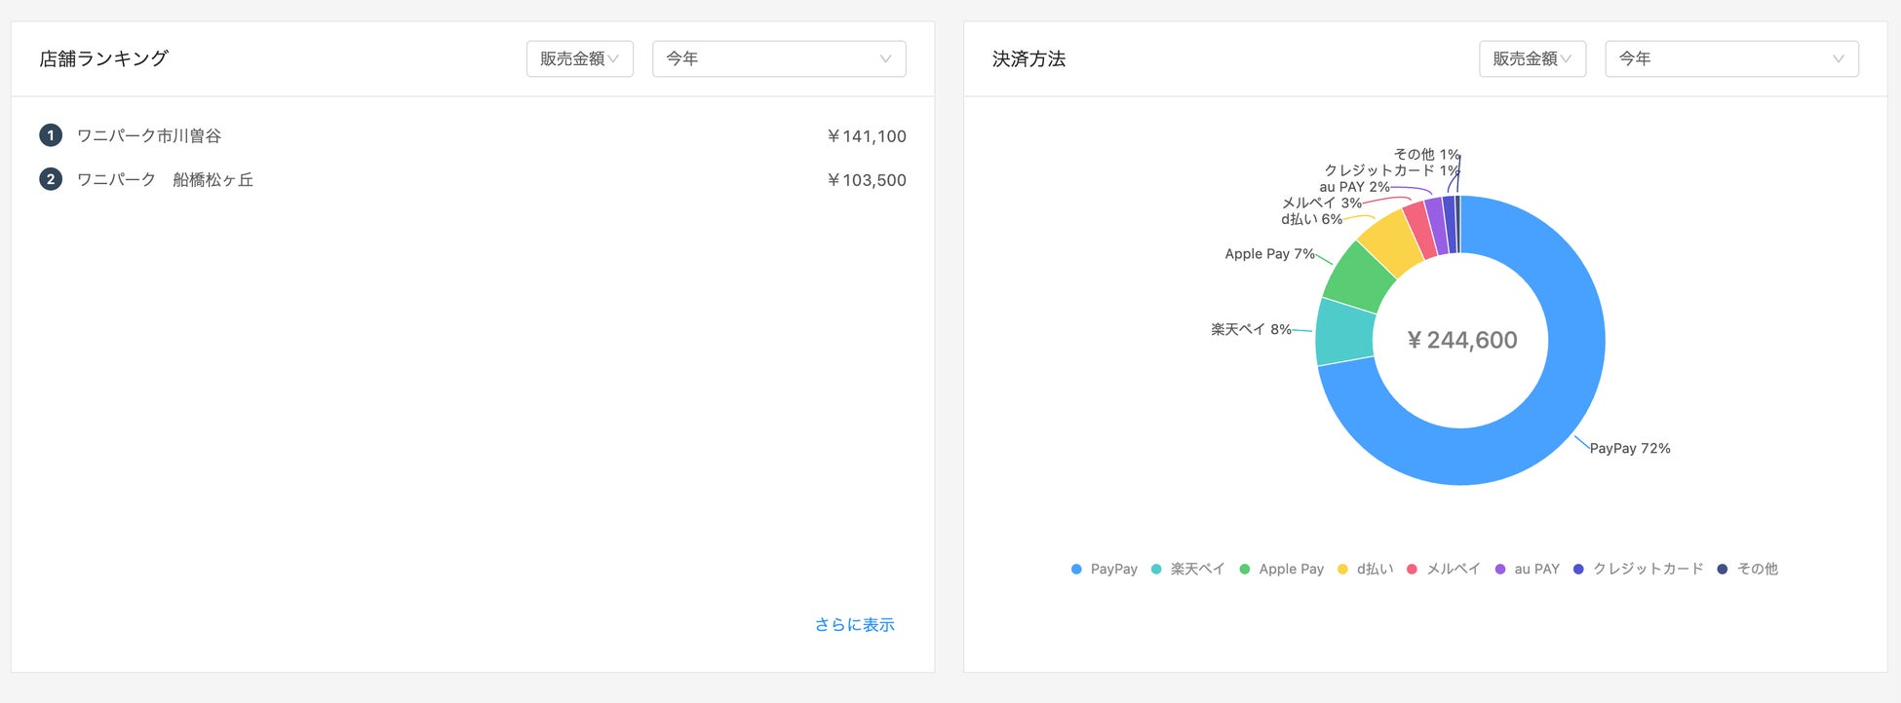Viewport: 1901px width, 703px height.
Task: Select the ワニパーク市川曽谷 ranking row
Action: [473, 135]
